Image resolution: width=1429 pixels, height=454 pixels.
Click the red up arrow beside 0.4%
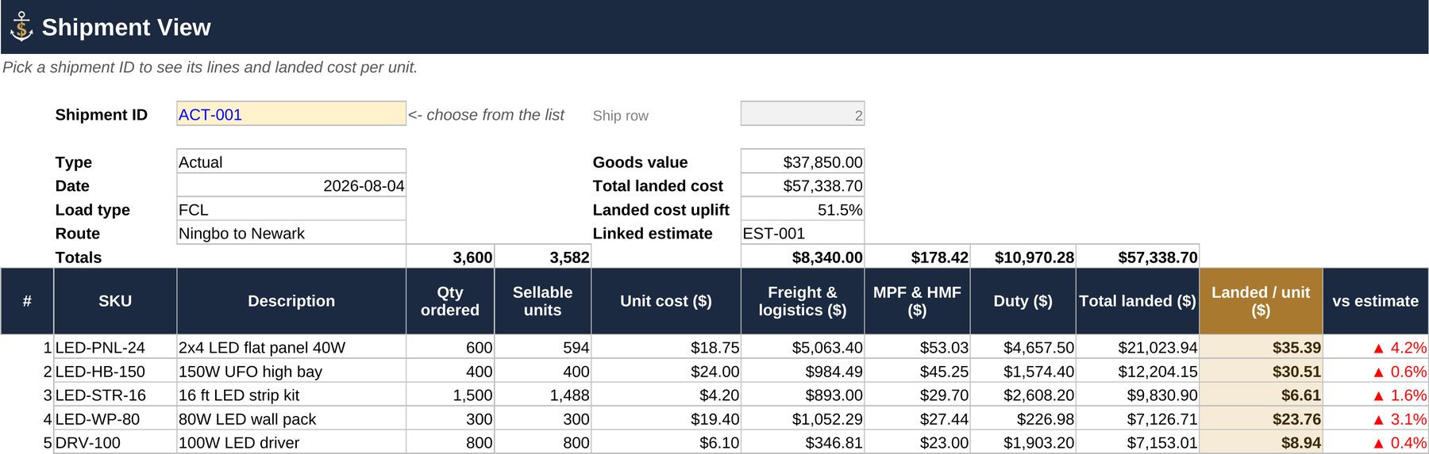1378,443
